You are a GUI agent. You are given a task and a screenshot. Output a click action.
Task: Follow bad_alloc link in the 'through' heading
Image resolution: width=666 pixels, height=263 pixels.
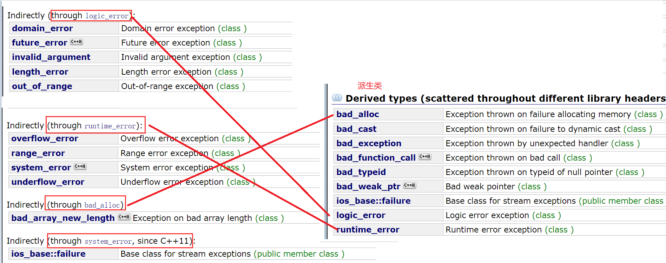click(102, 205)
